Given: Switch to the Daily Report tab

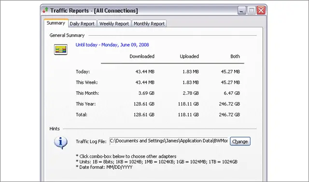Looking at the screenshot, I should tap(82, 24).
